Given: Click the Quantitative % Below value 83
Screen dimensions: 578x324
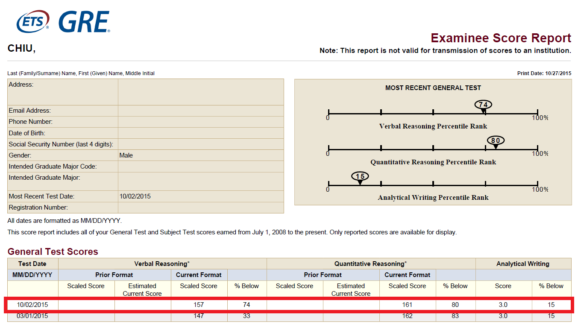Looking at the screenshot, I should click(x=455, y=316).
